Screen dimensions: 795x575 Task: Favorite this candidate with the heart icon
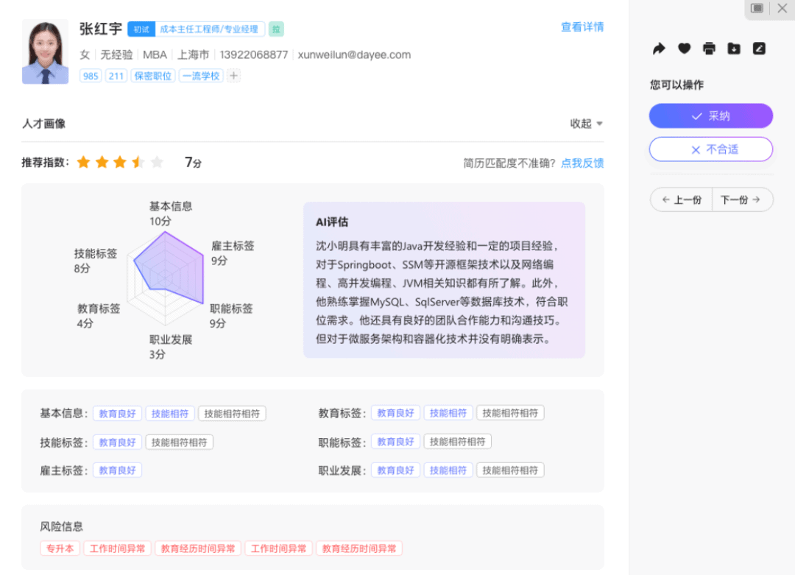click(684, 49)
